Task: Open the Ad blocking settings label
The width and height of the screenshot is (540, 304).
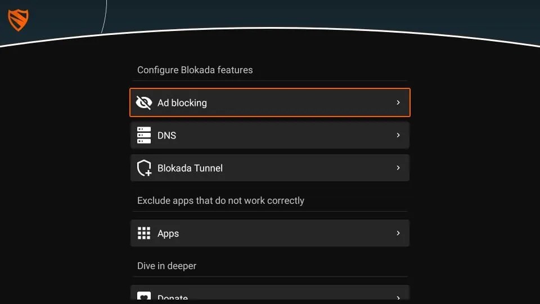Action: (x=182, y=102)
